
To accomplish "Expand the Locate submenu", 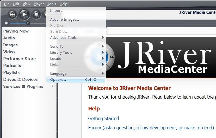I will pyautogui.click(x=76, y=59).
